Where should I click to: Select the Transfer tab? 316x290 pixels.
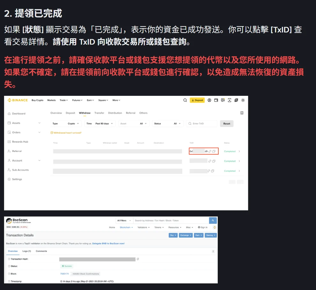[x=99, y=113]
